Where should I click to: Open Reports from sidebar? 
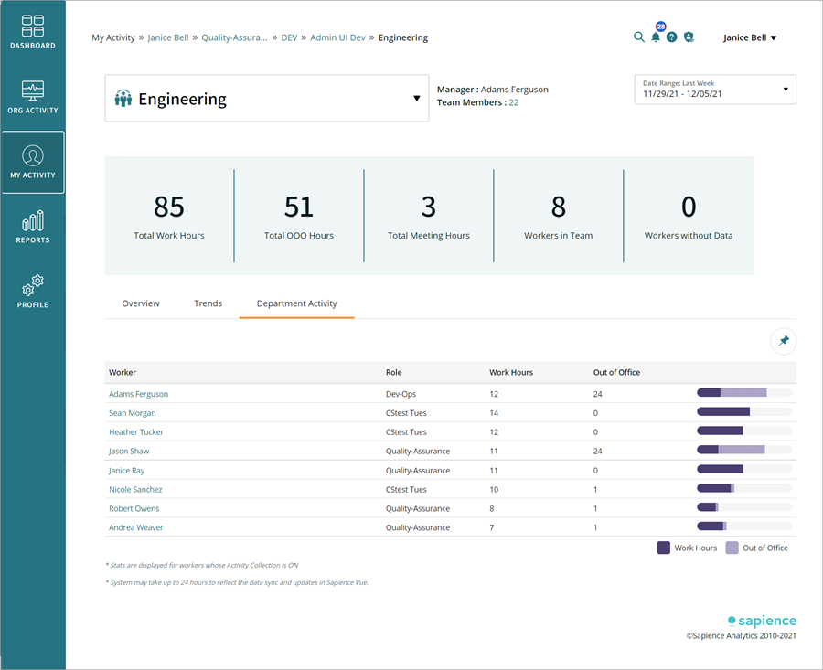33,227
